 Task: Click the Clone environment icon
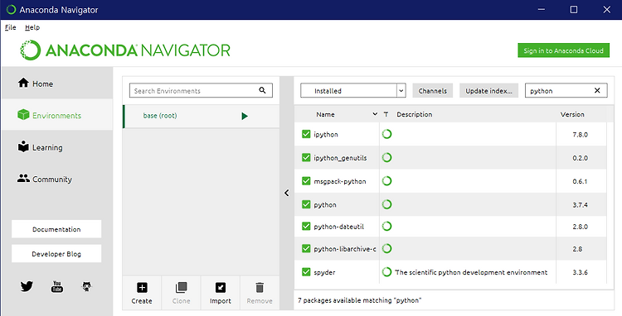181,287
